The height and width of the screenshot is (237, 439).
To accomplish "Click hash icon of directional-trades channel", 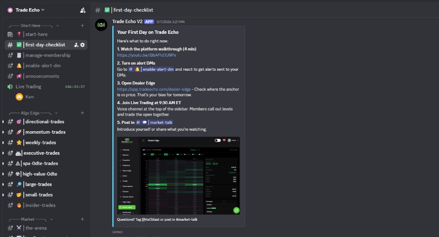I will (10, 121).
